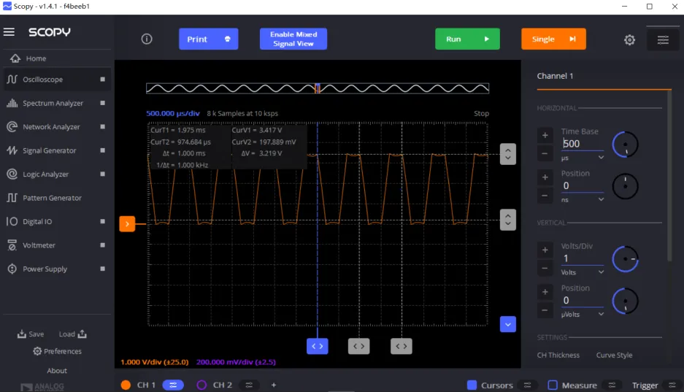Decrease Time Base with minus button

(x=545, y=153)
